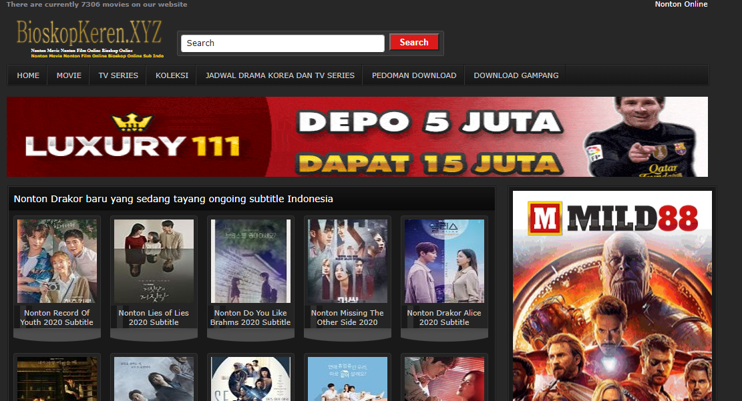Open the Drakor Alice poster thumbnail
742x401 pixels.
[x=444, y=261]
